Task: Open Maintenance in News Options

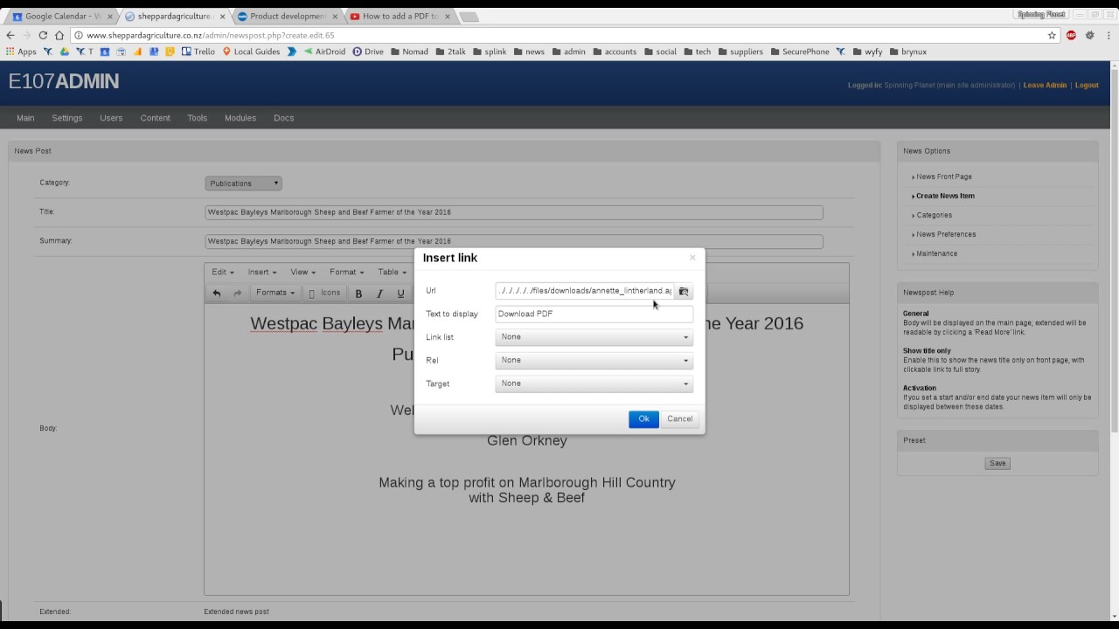Action: 936,253
